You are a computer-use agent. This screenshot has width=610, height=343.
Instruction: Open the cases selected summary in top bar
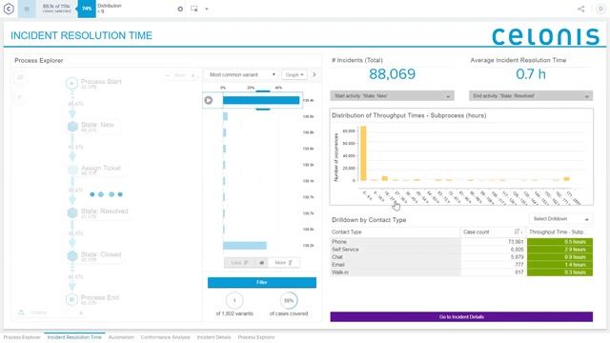tap(57, 9)
